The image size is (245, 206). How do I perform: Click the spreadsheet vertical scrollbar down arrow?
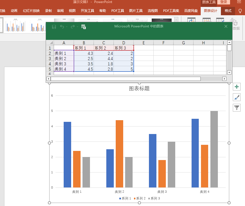pyautogui.click(x=229, y=72)
